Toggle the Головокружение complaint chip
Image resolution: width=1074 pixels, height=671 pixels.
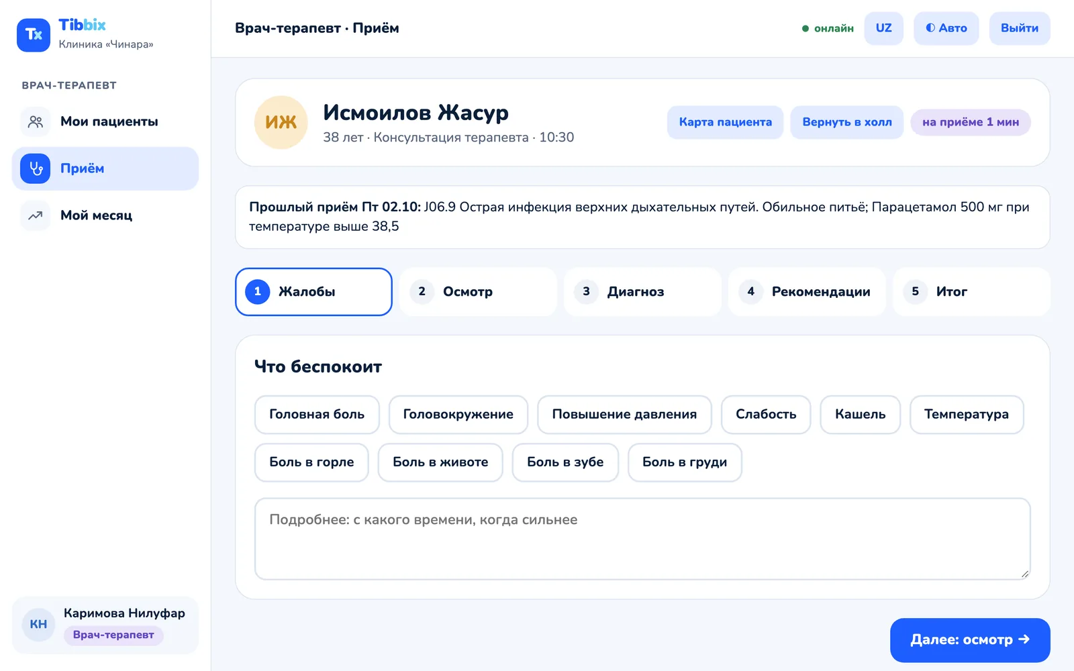[458, 415]
